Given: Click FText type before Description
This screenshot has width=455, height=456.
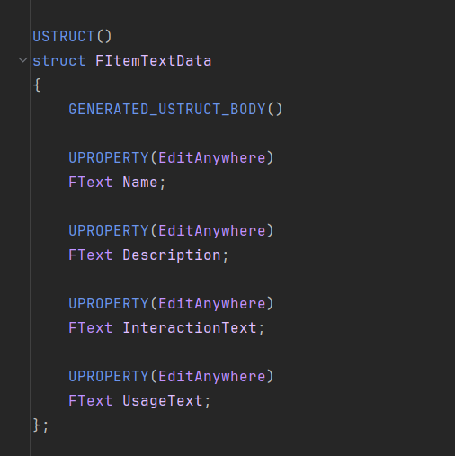Looking at the screenshot, I should 91,255.
